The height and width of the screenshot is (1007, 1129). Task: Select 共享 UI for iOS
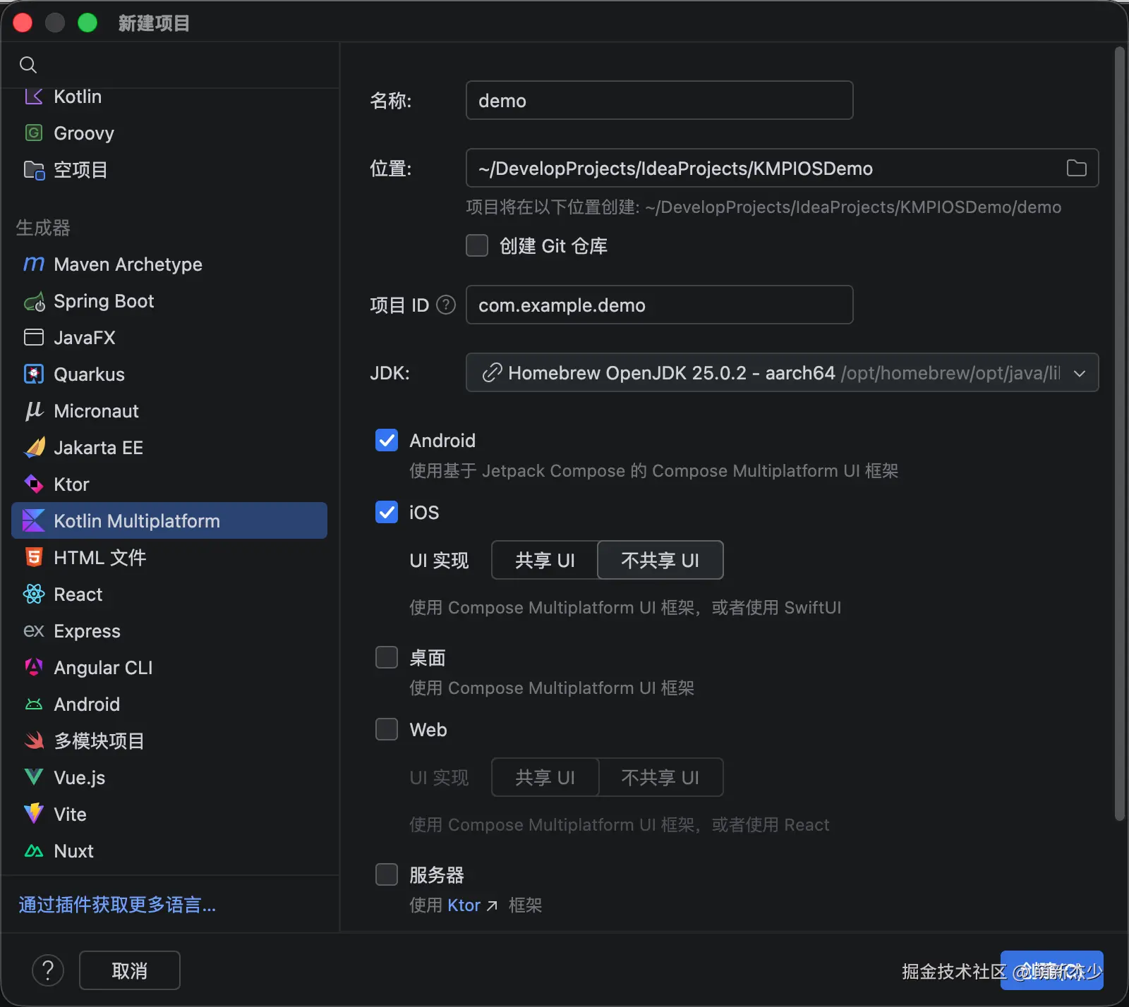point(545,560)
